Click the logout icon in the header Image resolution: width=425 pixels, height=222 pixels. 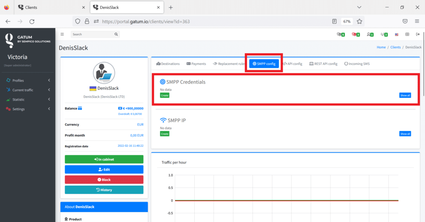418,34
